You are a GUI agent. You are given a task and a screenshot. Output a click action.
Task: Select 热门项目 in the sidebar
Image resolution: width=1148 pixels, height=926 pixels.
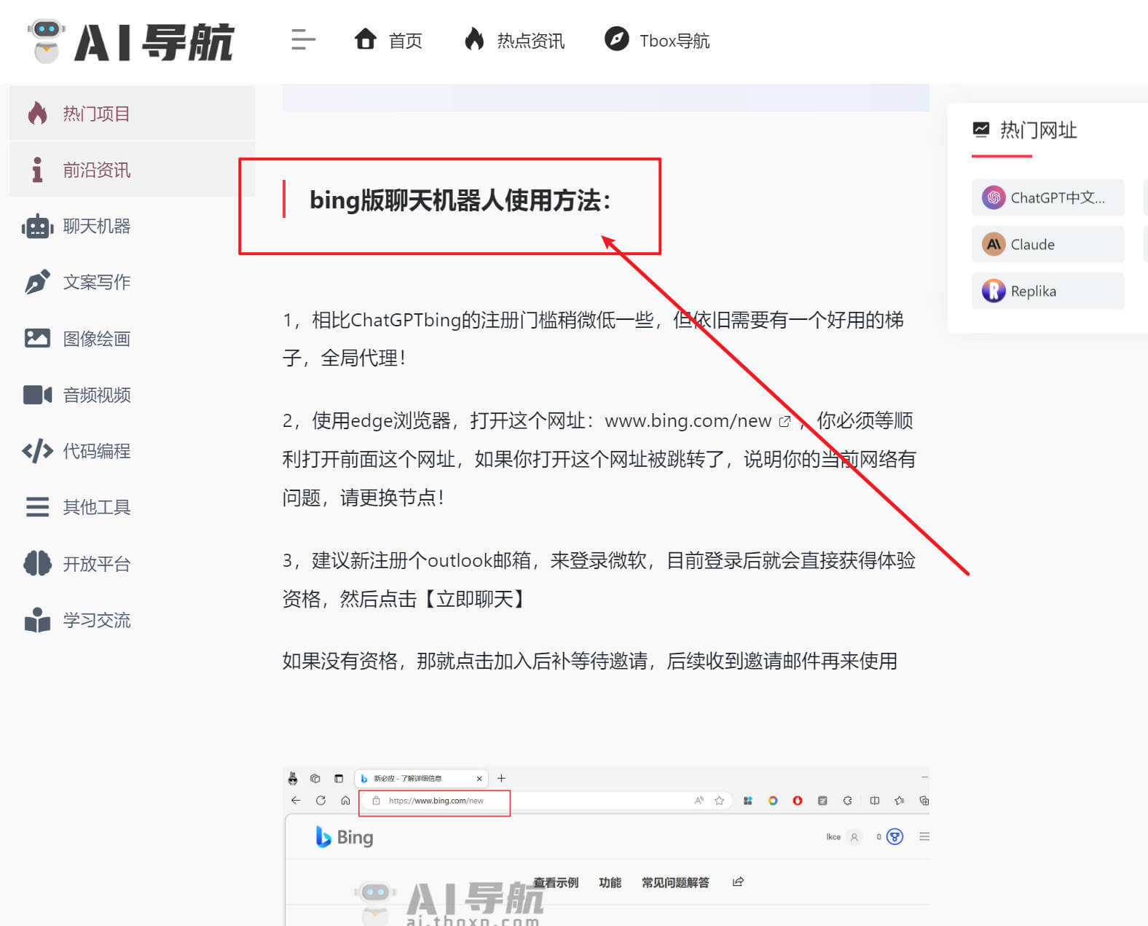pyautogui.click(x=132, y=113)
